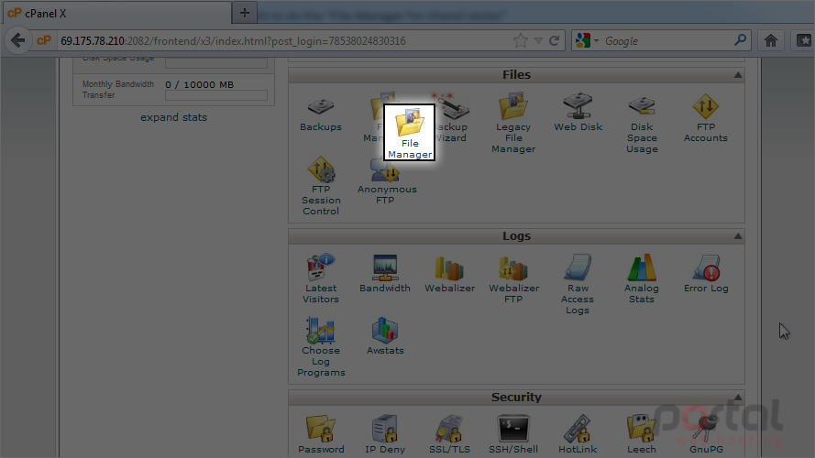This screenshot has width=815, height=458.
Task: Open a new browser tab
Action: pos(244,13)
